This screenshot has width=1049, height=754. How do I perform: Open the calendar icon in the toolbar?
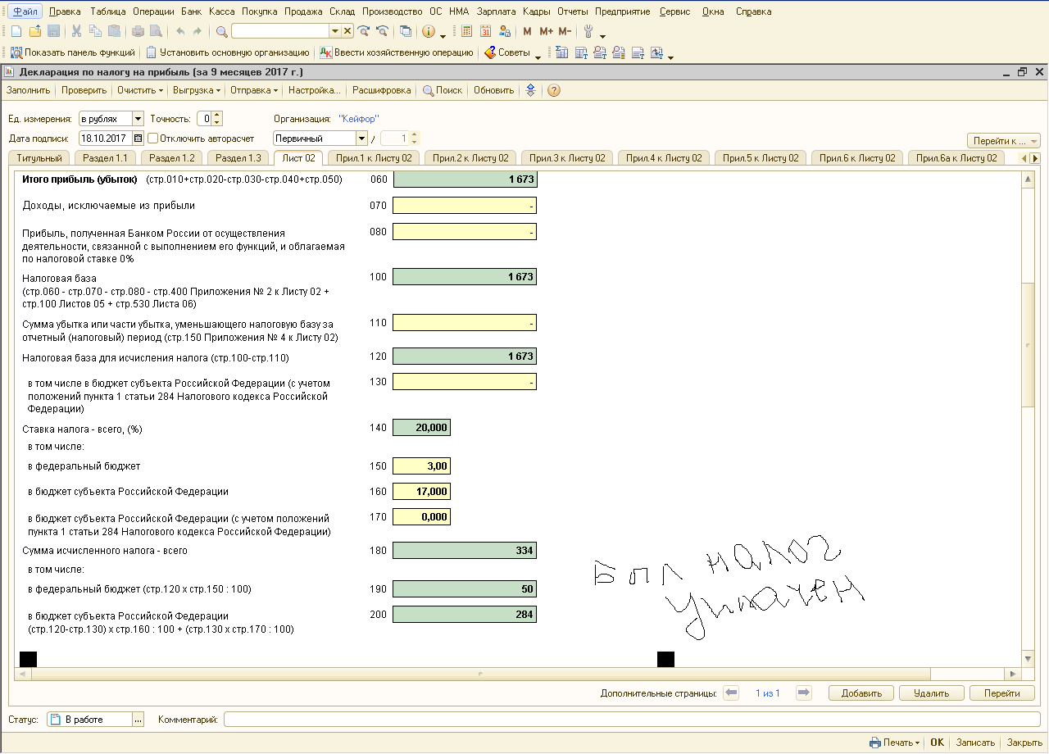tap(485, 31)
